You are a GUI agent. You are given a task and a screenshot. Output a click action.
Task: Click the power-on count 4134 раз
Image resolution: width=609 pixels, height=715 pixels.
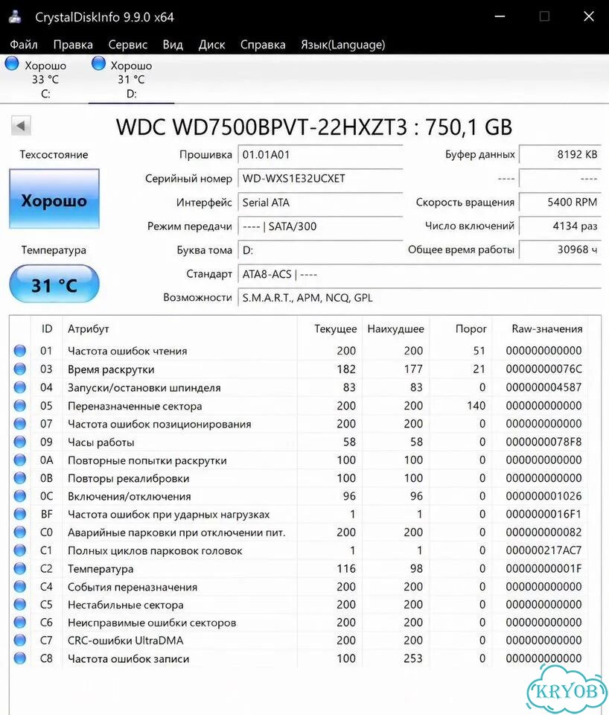560,226
